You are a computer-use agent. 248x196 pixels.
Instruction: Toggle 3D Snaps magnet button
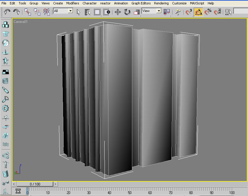click(189, 12)
